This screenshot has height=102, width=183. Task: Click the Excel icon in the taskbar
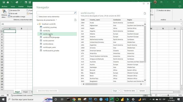pyautogui.click(x=112, y=99)
